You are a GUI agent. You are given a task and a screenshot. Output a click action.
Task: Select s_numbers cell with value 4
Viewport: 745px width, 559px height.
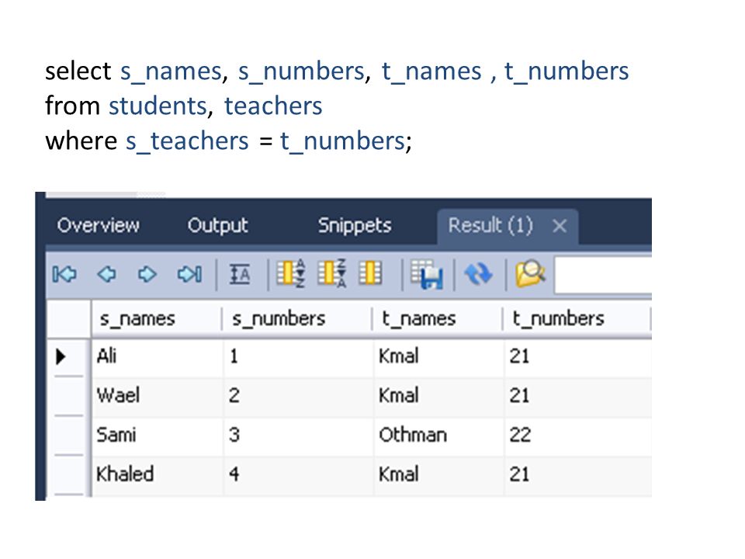[x=298, y=475]
